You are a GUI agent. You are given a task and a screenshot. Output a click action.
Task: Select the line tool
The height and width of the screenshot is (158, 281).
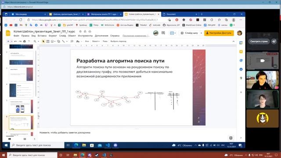[63, 41]
